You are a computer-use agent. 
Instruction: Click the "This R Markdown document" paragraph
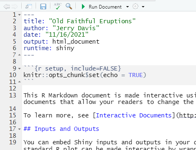(x=110, y=99)
